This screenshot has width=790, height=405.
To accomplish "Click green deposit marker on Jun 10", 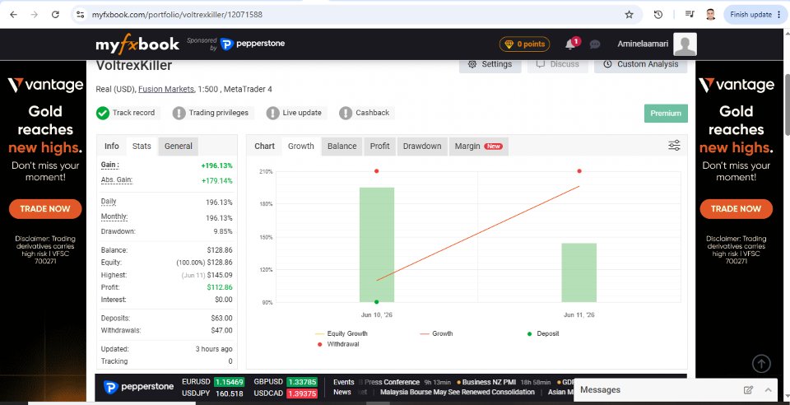I will click(x=376, y=302).
